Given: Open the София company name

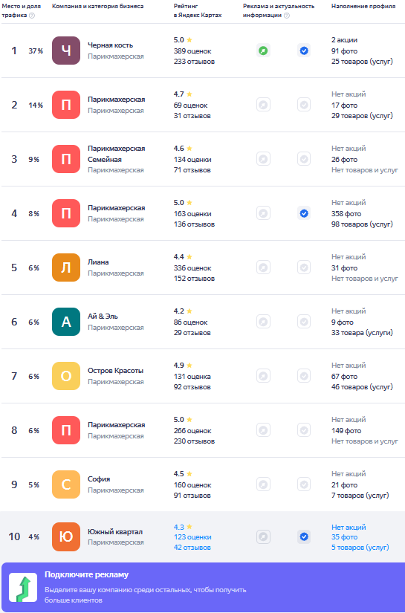Looking at the screenshot, I should point(99,479).
